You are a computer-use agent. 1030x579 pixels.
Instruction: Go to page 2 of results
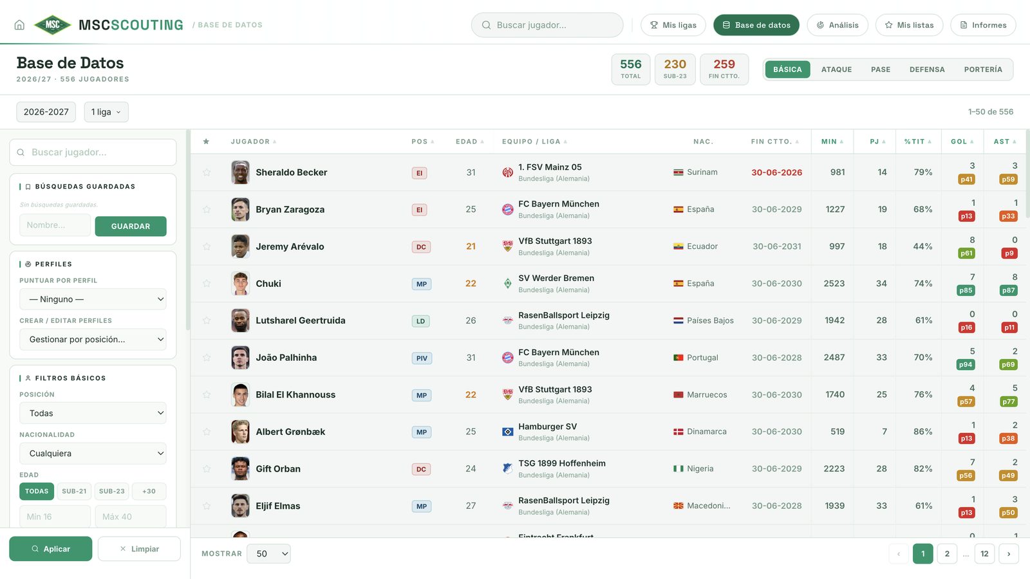[947, 554]
